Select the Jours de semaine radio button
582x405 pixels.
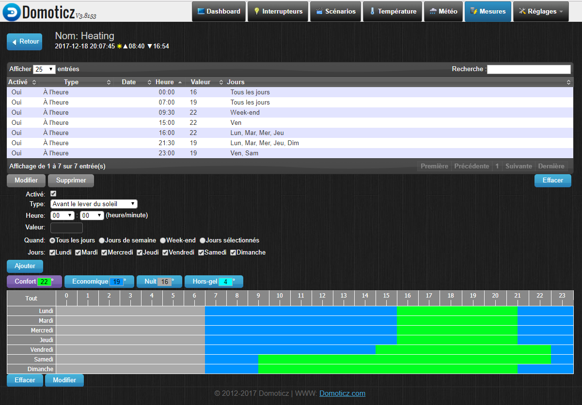[x=101, y=240]
